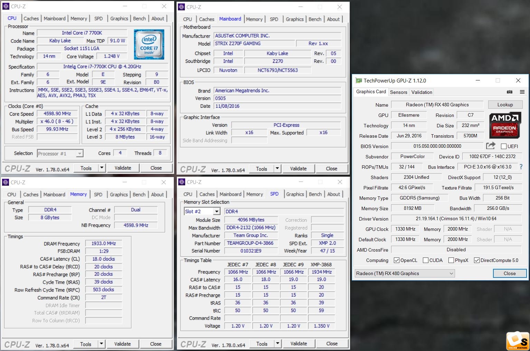Image resolution: width=530 pixels, height=351 pixels.
Task: Open the Slot #2 memory slot dropdown
Action: (202, 211)
